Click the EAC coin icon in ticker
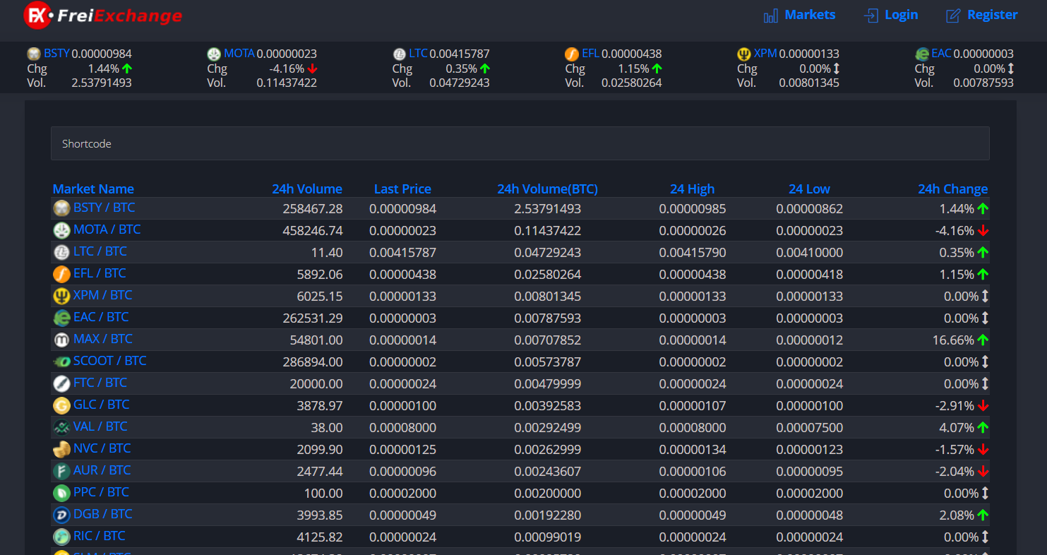This screenshot has height=555, width=1047. click(x=922, y=54)
